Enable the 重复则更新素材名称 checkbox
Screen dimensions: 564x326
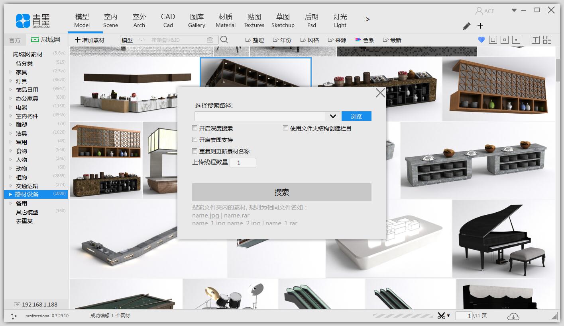tap(195, 151)
